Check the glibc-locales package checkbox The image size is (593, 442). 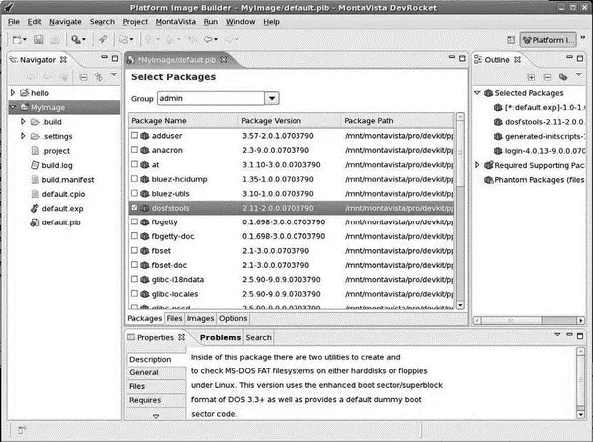click(x=134, y=293)
